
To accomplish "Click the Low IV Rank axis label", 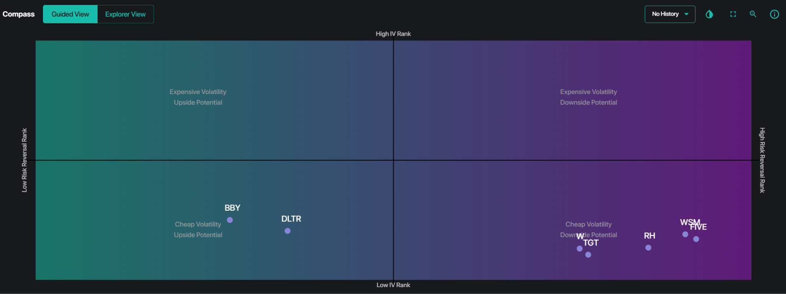I will [x=393, y=285].
